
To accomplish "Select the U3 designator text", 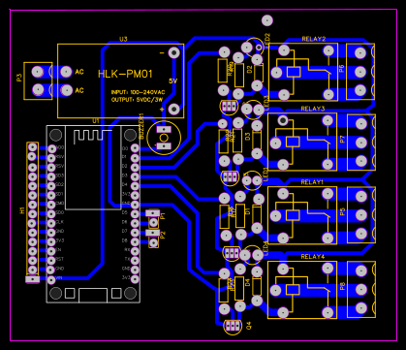I will [x=123, y=39].
